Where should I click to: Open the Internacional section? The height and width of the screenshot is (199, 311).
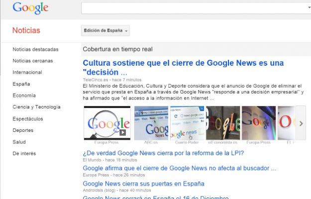(x=27, y=72)
